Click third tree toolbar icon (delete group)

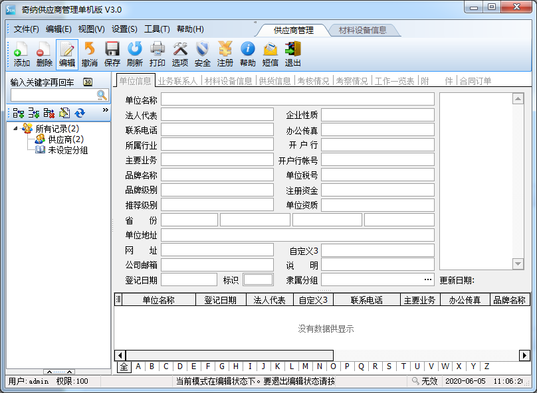click(49, 113)
